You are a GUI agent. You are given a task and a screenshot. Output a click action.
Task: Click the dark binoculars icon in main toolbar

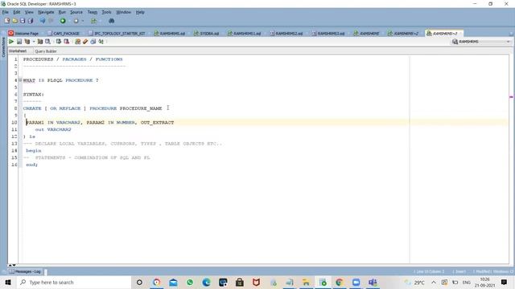[x=111, y=21]
